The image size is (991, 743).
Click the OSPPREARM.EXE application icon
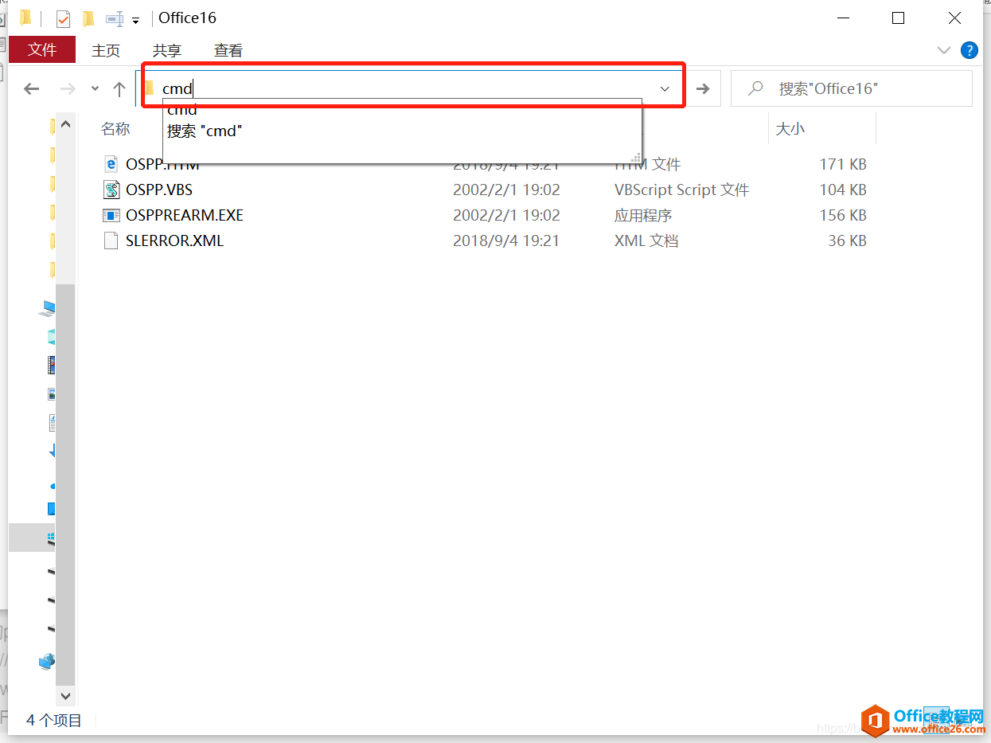(x=111, y=215)
